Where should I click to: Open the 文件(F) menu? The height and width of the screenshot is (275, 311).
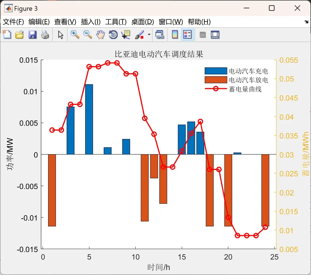point(13,22)
